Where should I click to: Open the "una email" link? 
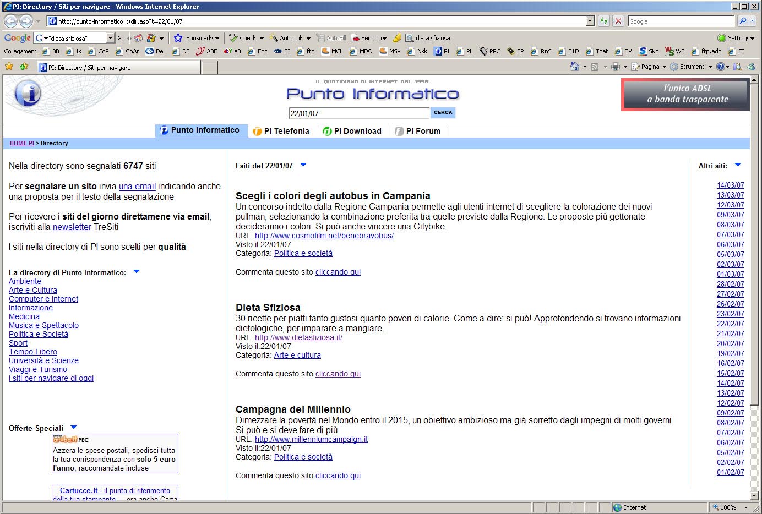point(137,187)
